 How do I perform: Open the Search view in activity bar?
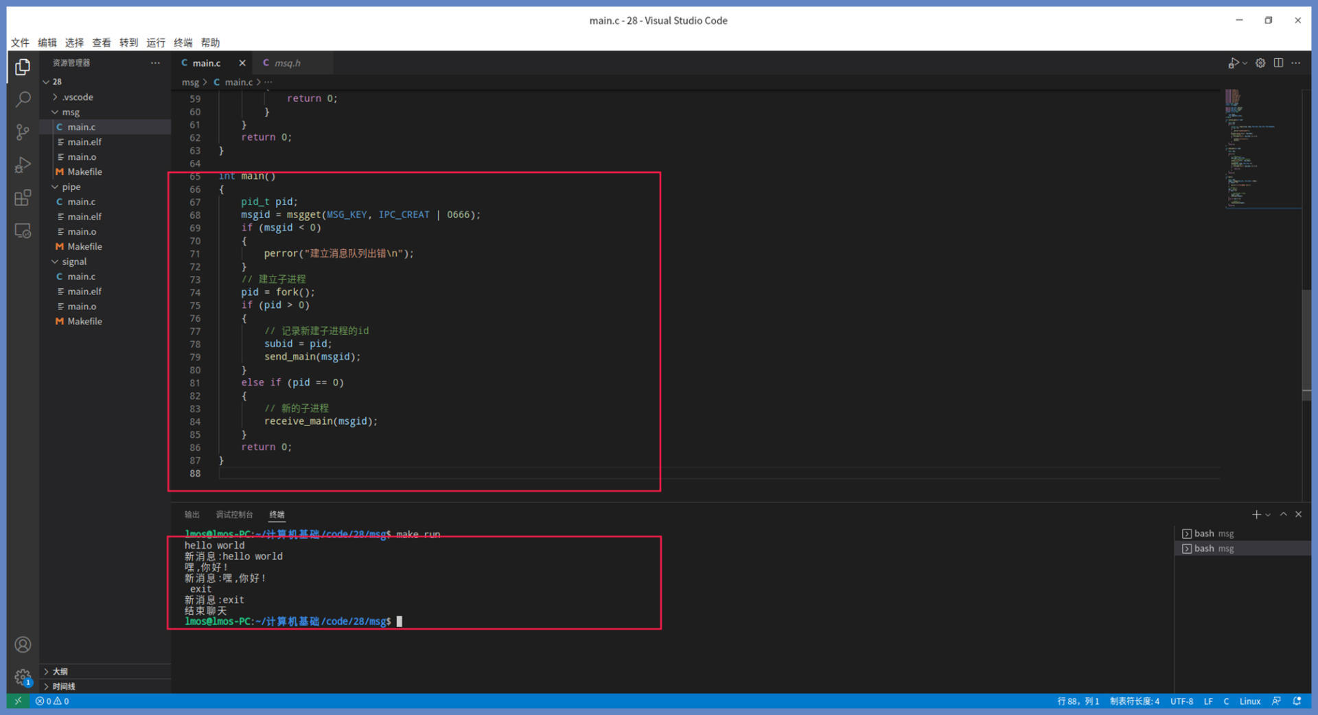(23, 99)
